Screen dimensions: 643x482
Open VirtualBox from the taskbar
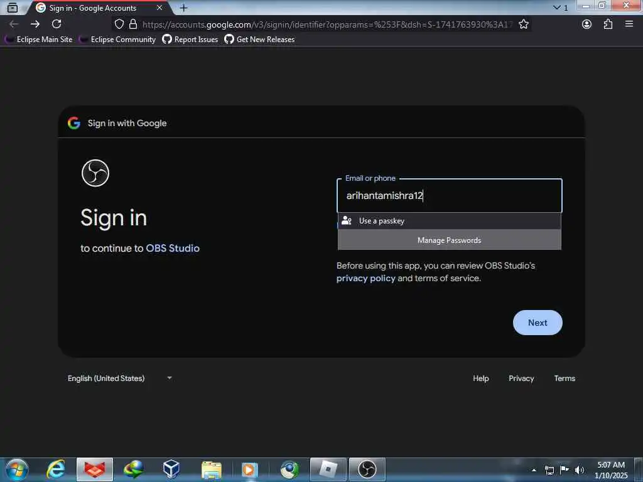click(x=171, y=469)
